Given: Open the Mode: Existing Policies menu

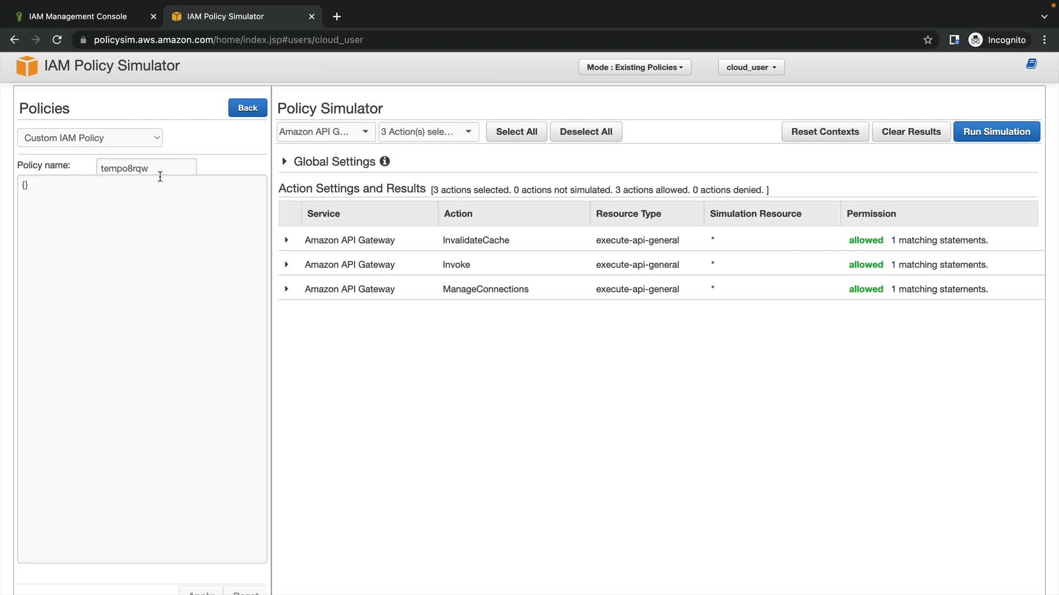Looking at the screenshot, I should coord(634,67).
